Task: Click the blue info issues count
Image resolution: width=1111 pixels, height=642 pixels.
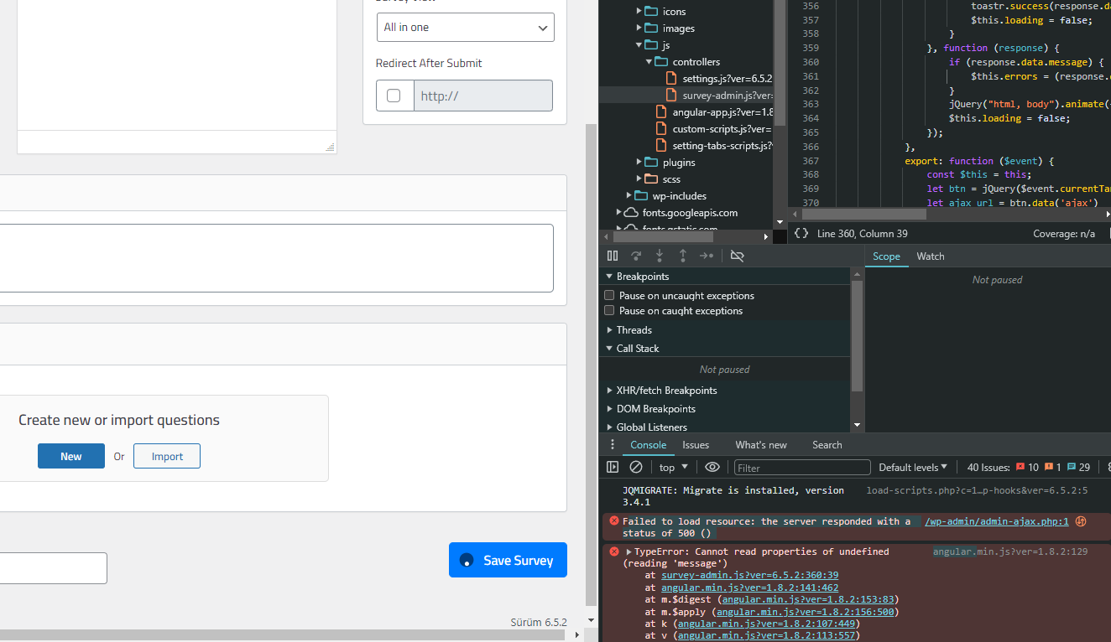Action: coord(1079,467)
